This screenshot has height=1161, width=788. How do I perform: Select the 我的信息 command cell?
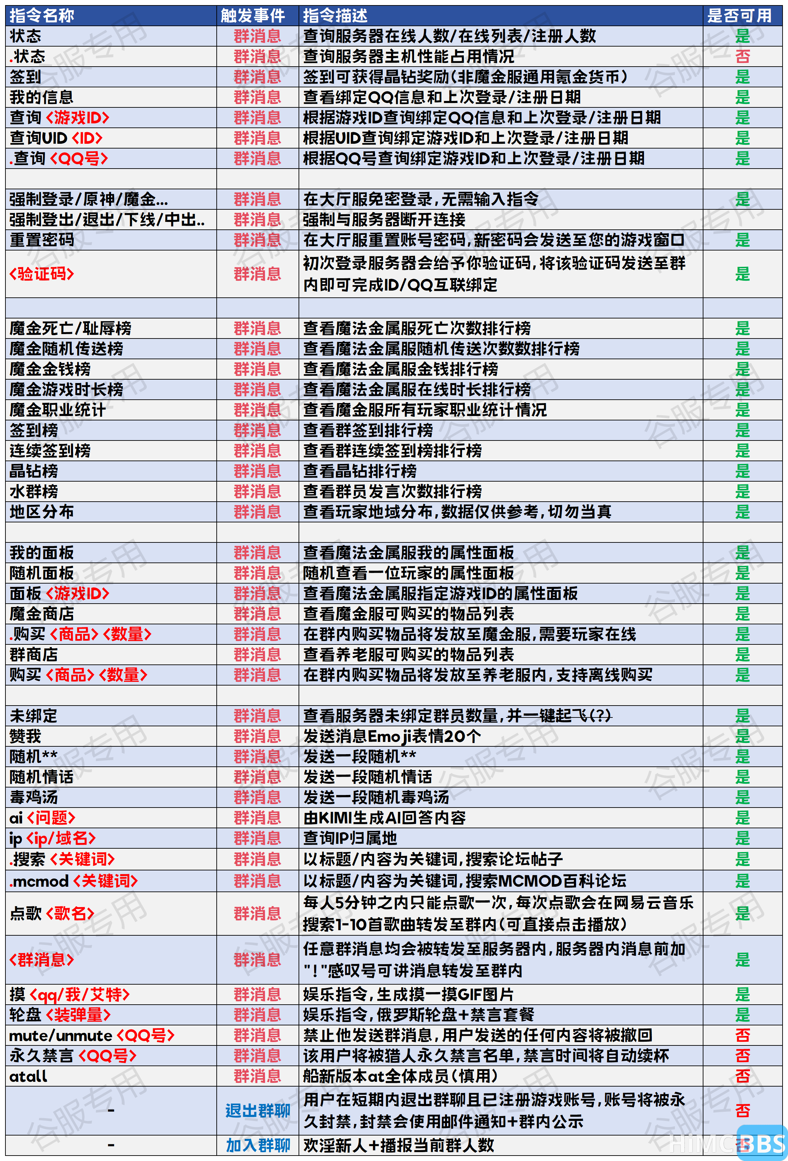111,97
